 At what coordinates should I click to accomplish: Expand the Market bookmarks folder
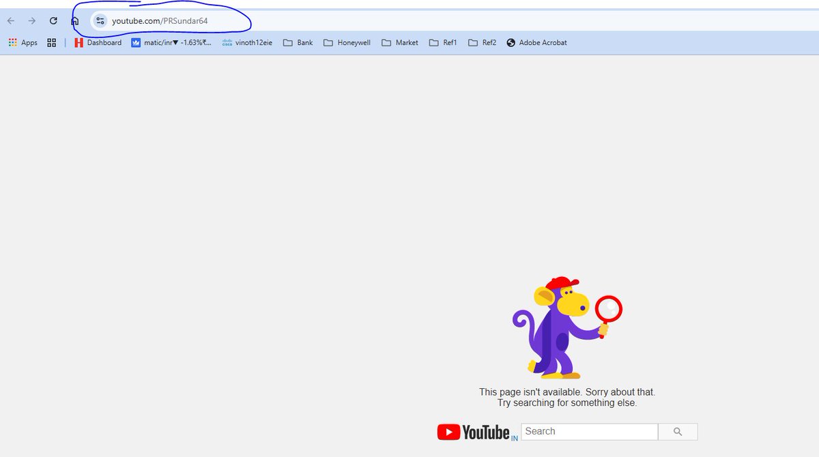(x=400, y=42)
